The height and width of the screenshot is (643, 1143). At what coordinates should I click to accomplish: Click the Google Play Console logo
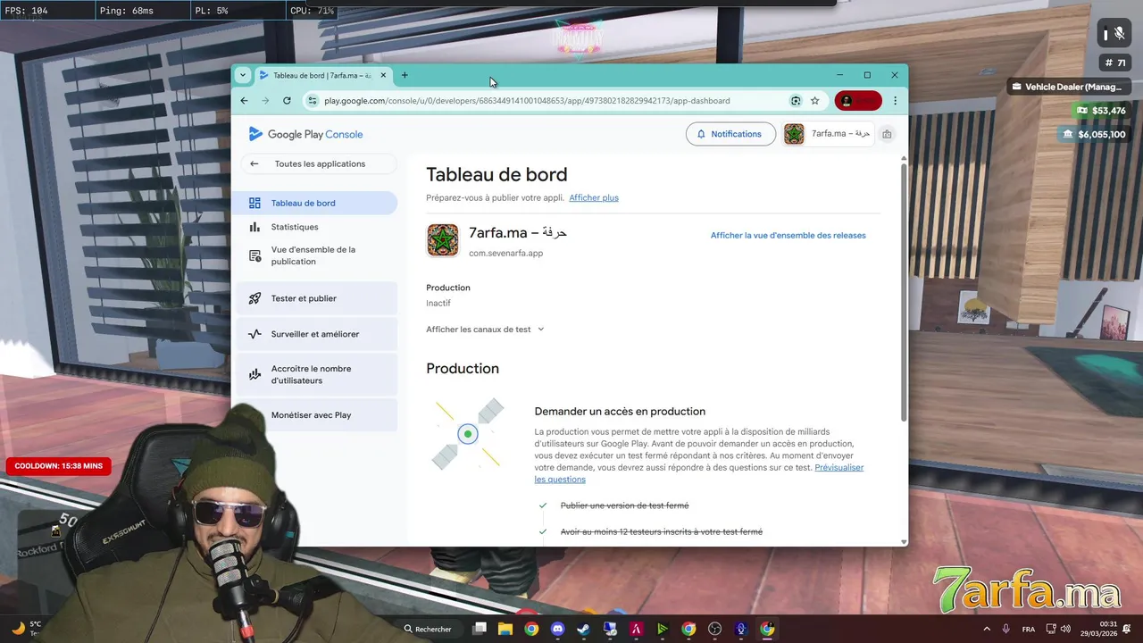click(x=305, y=134)
